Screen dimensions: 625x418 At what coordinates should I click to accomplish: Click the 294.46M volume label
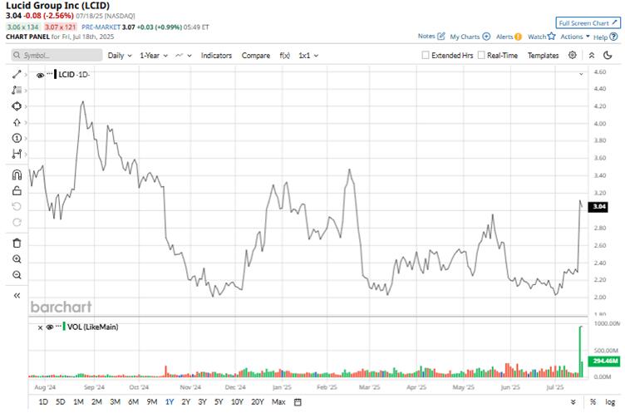[x=605, y=361]
